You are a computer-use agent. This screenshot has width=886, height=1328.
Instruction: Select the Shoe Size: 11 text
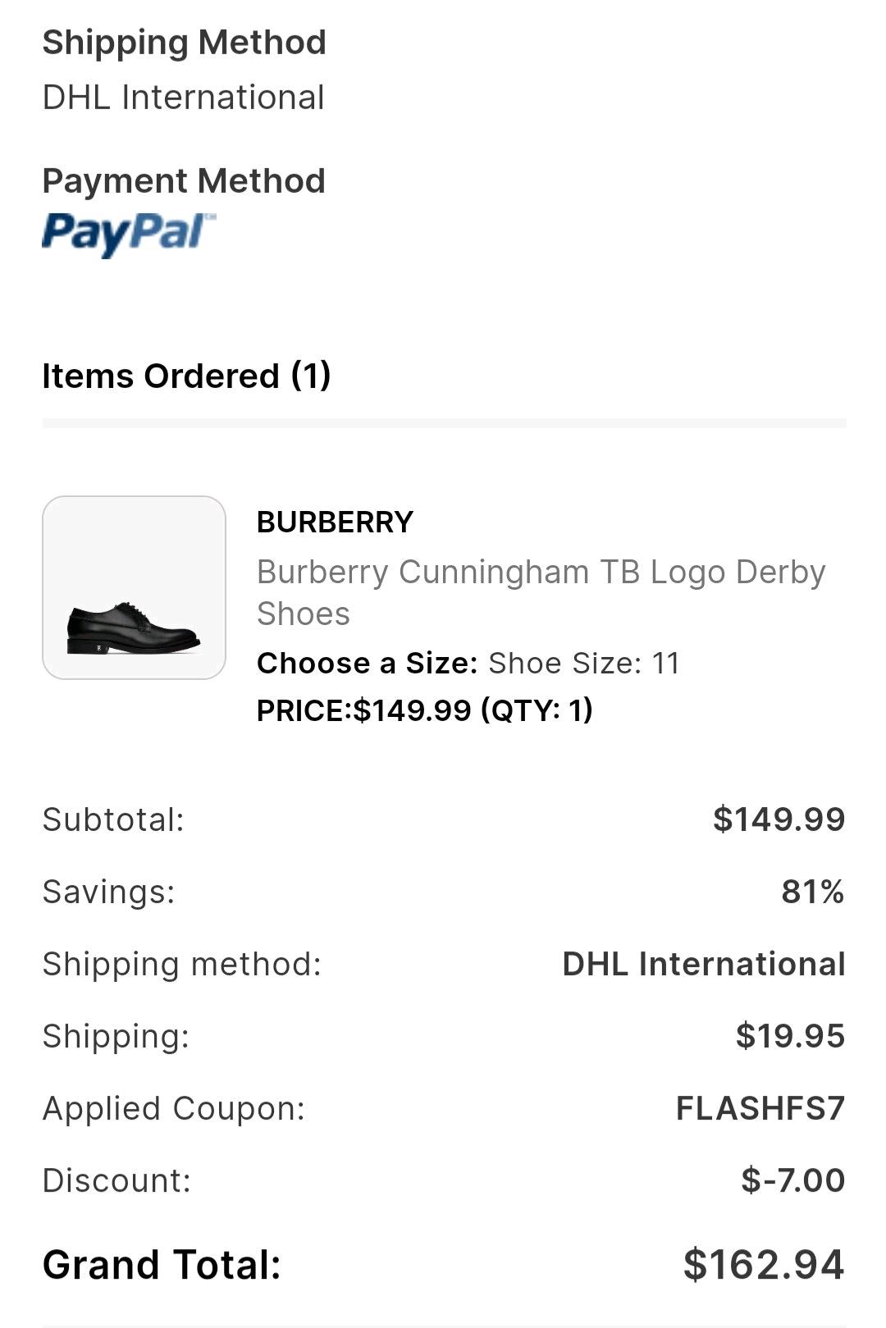point(584,663)
